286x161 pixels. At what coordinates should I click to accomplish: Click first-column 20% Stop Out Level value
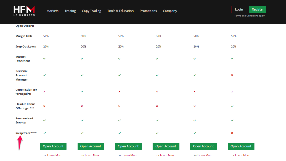coord(46,47)
